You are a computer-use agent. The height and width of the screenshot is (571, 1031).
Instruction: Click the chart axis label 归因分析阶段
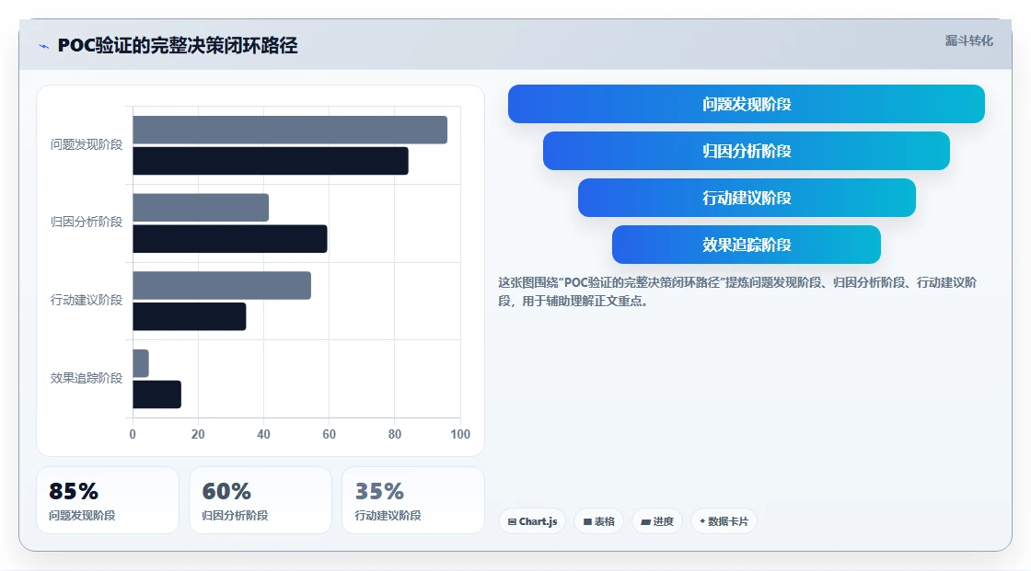pyautogui.click(x=87, y=223)
